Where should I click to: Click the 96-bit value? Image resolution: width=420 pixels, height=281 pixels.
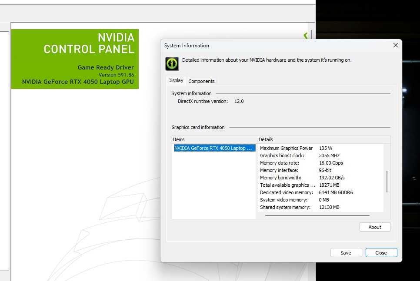pyautogui.click(x=325, y=170)
